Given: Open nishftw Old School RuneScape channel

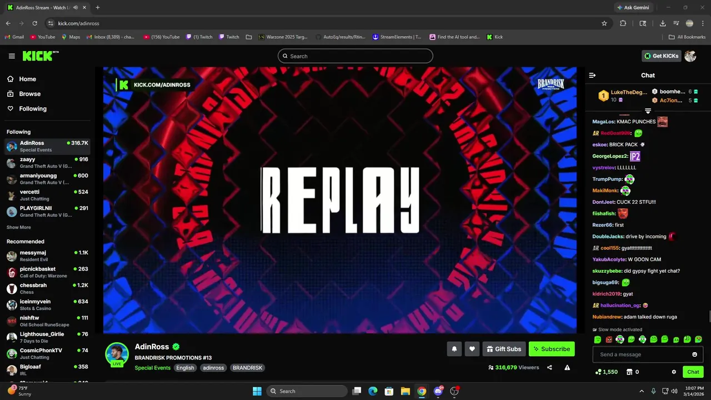Looking at the screenshot, I should (47, 321).
